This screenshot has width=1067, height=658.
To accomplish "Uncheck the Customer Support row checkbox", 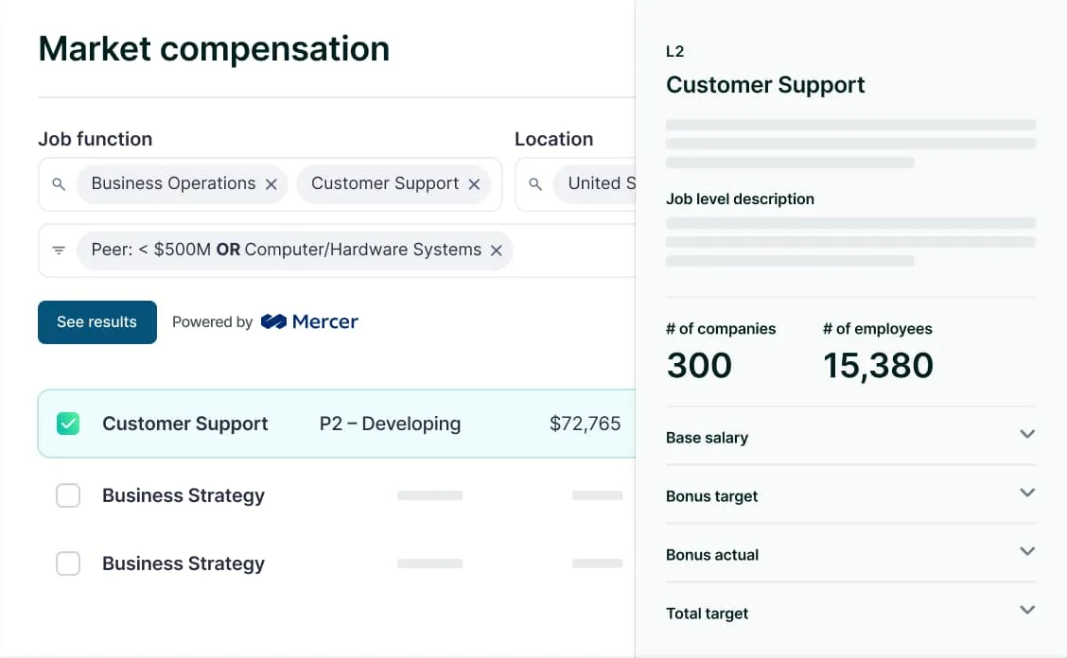I will click(x=68, y=424).
